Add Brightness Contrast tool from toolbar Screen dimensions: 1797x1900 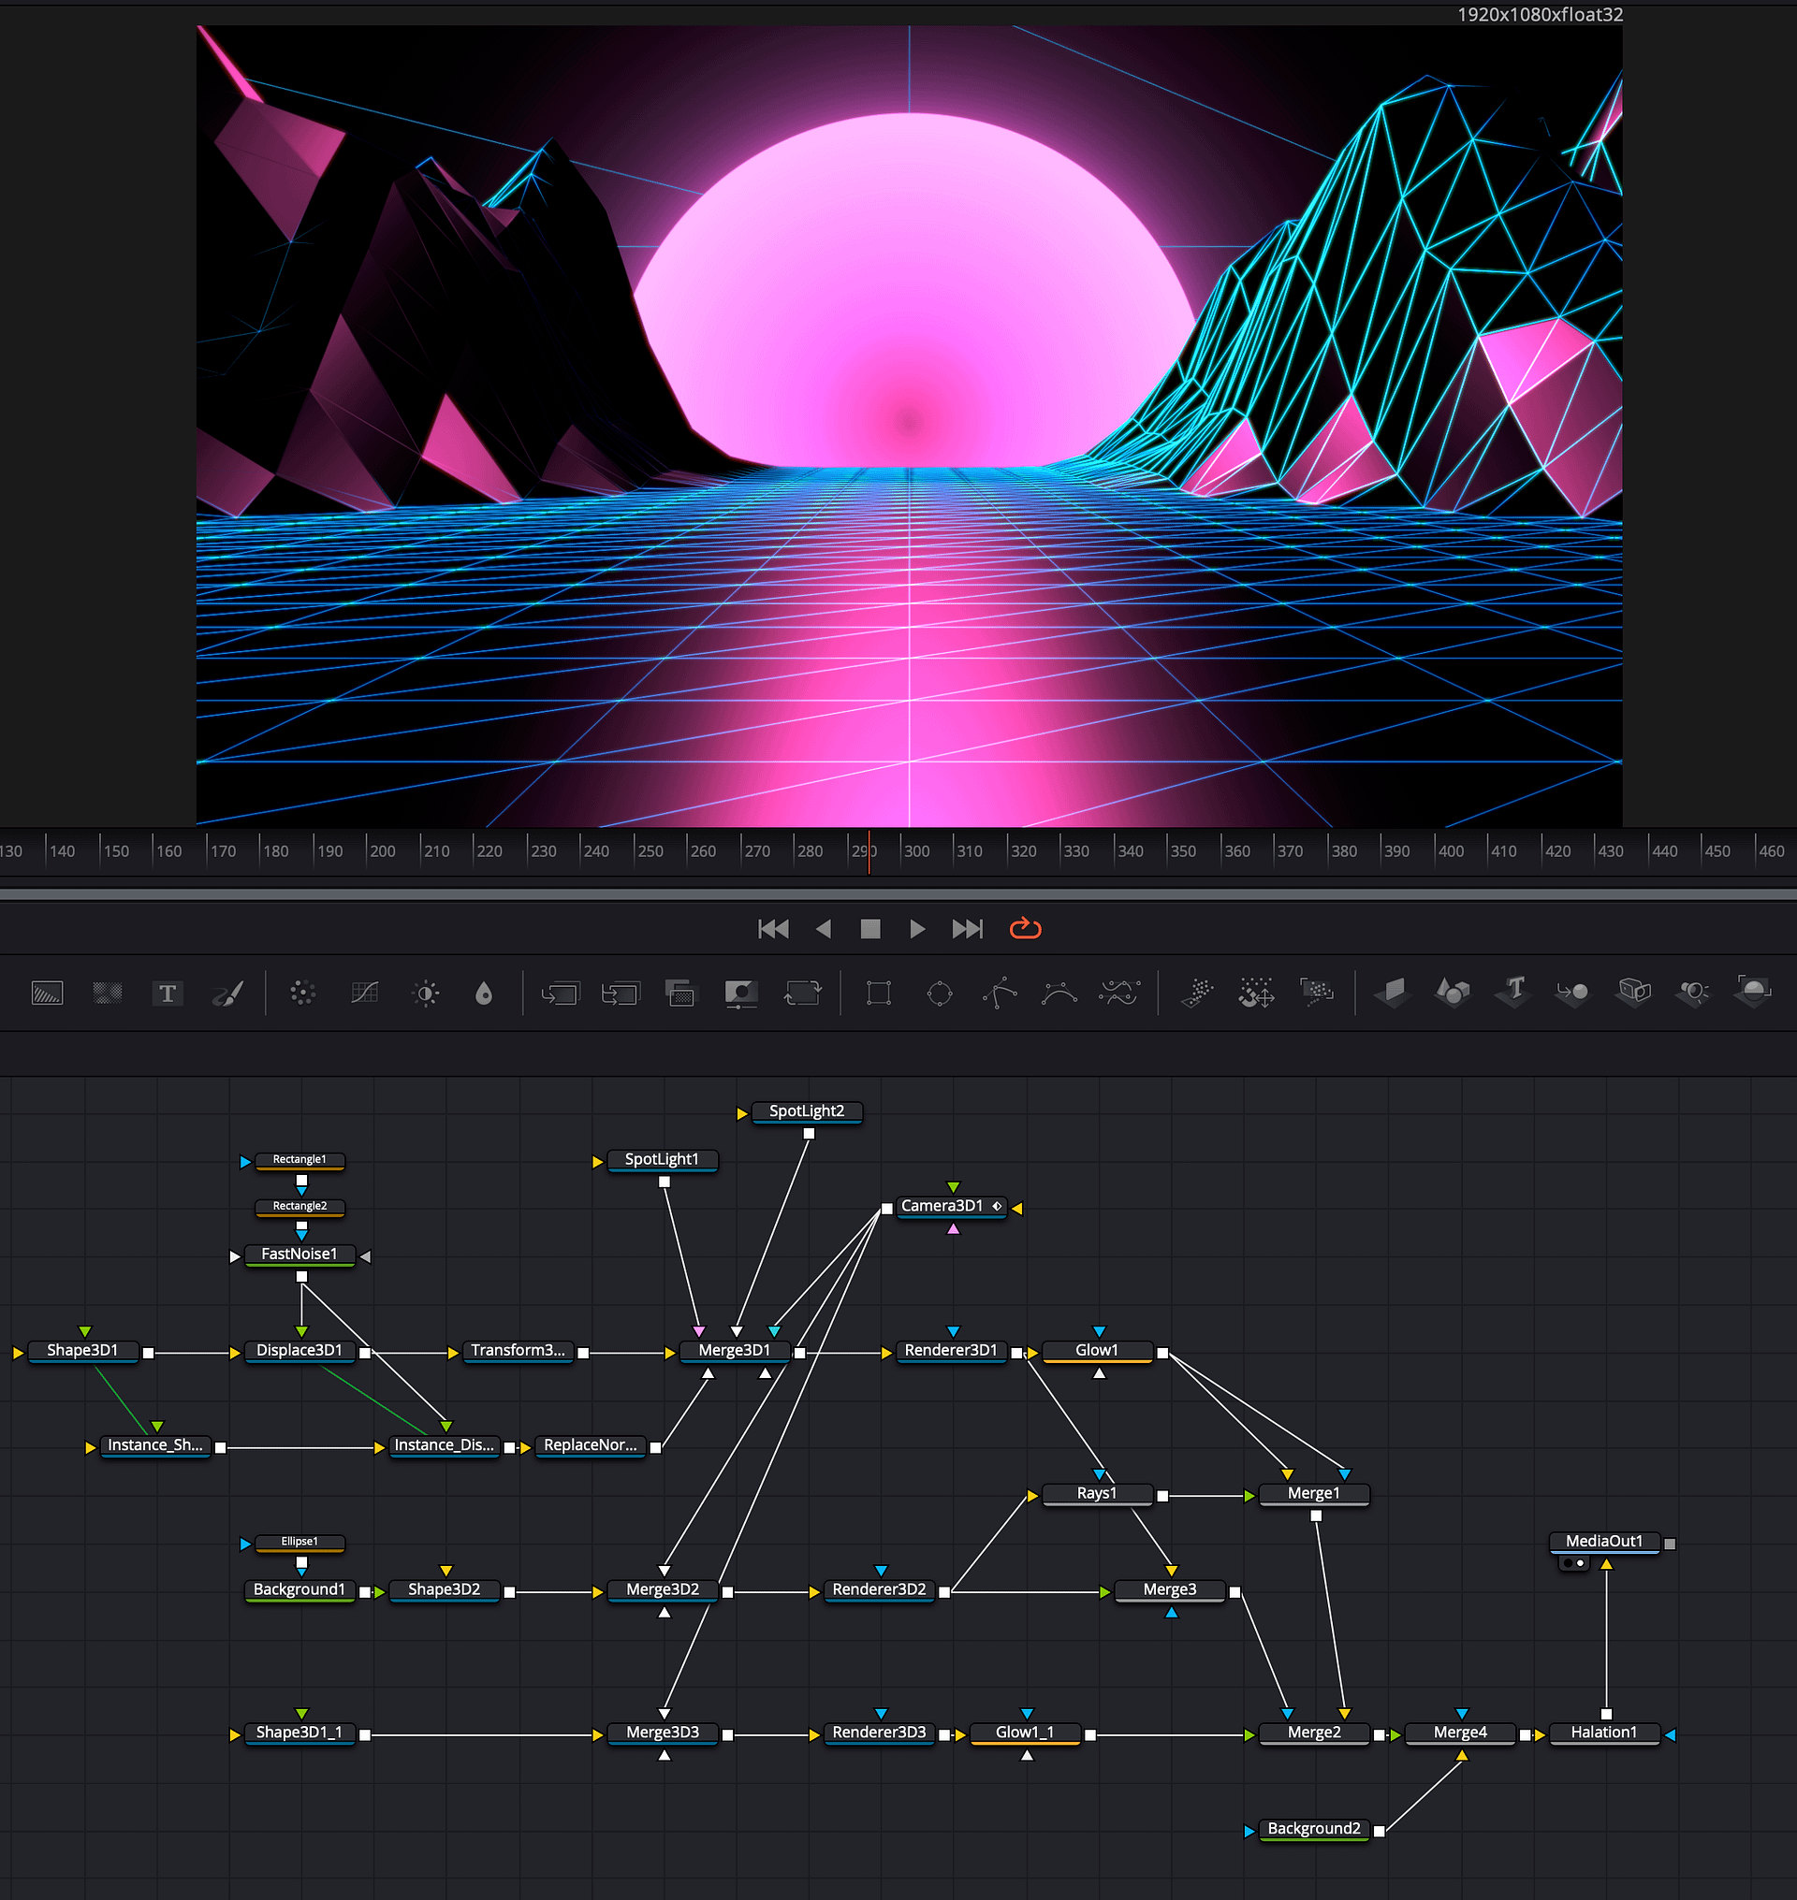tap(426, 994)
